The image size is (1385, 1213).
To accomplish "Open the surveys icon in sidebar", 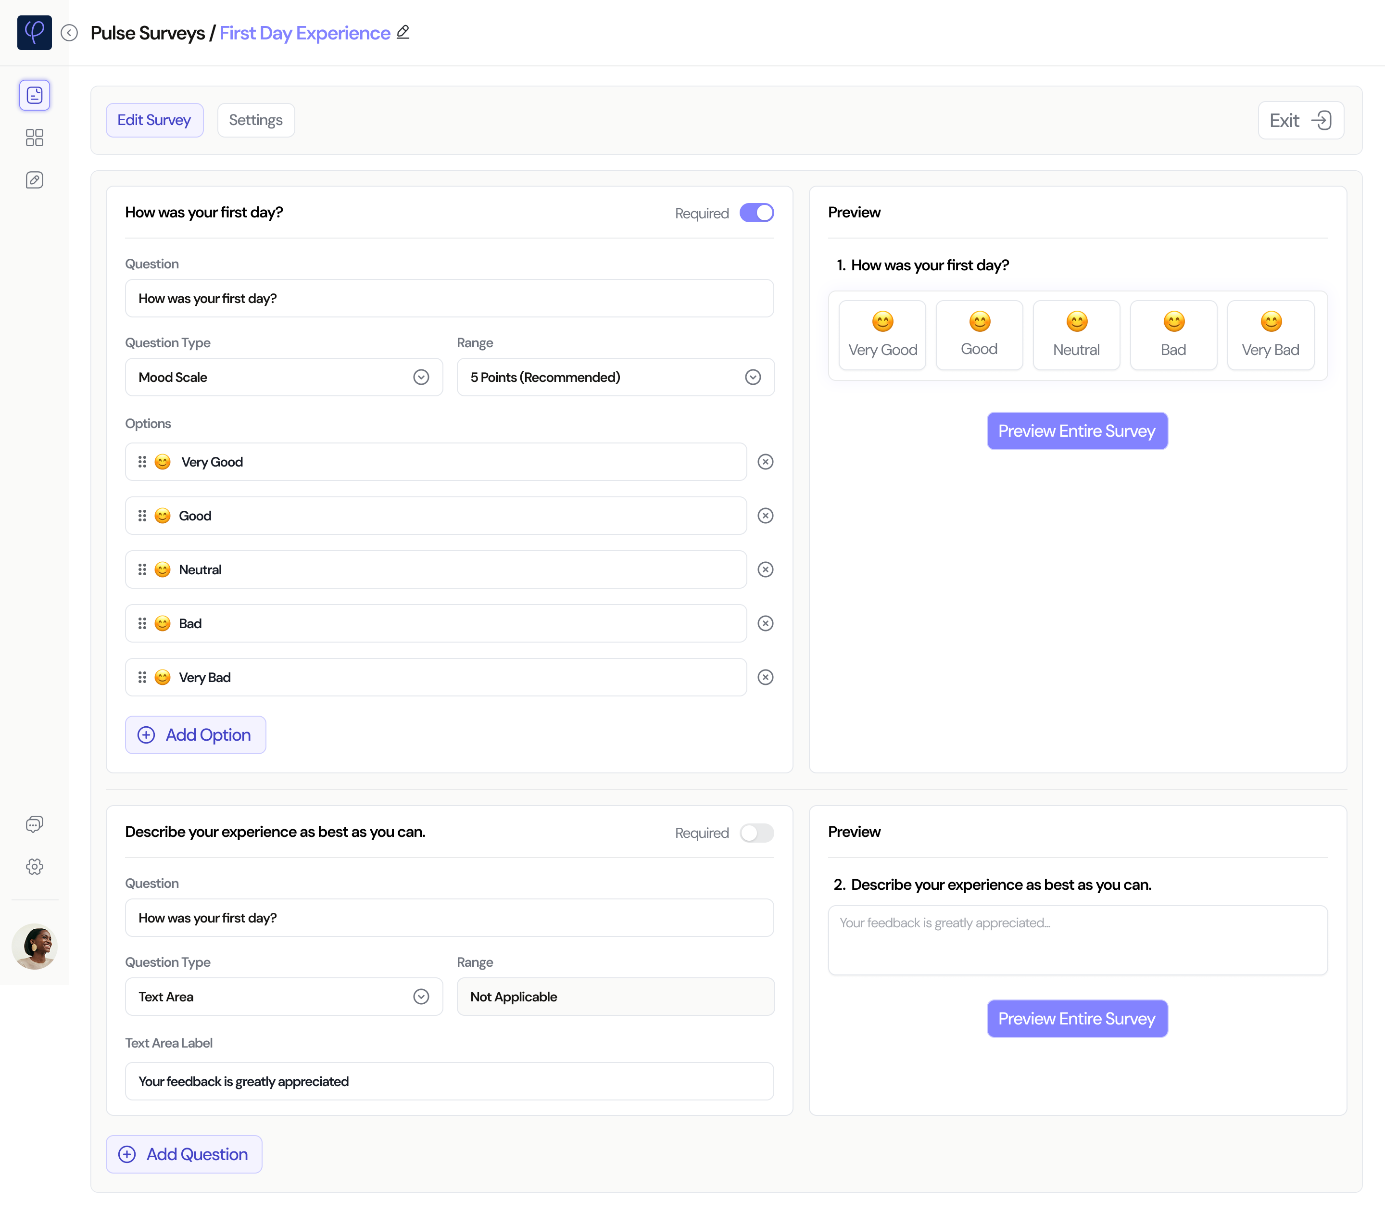I will pos(35,95).
